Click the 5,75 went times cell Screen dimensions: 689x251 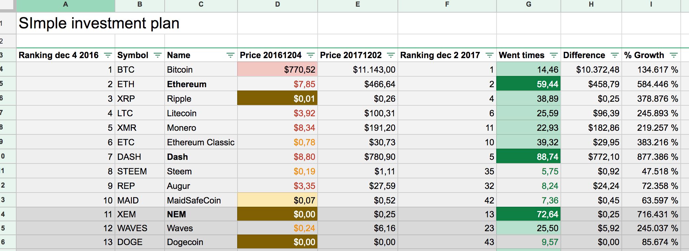(x=529, y=171)
